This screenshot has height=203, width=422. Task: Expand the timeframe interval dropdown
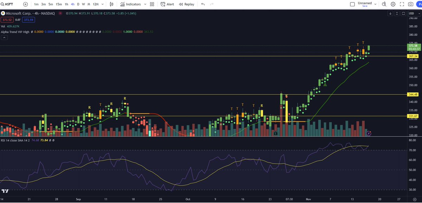(x=102, y=4)
